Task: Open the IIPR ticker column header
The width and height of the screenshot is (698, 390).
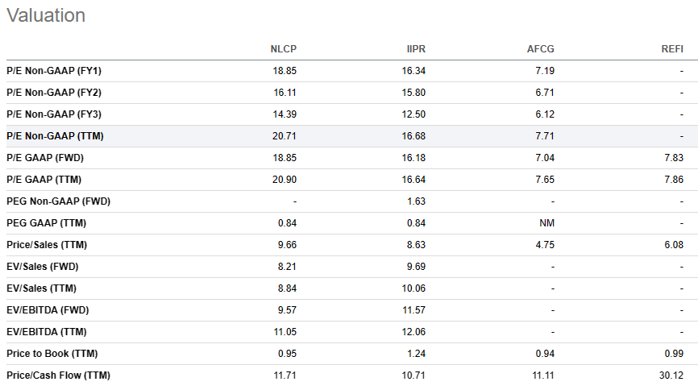Action: (x=416, y=49)
